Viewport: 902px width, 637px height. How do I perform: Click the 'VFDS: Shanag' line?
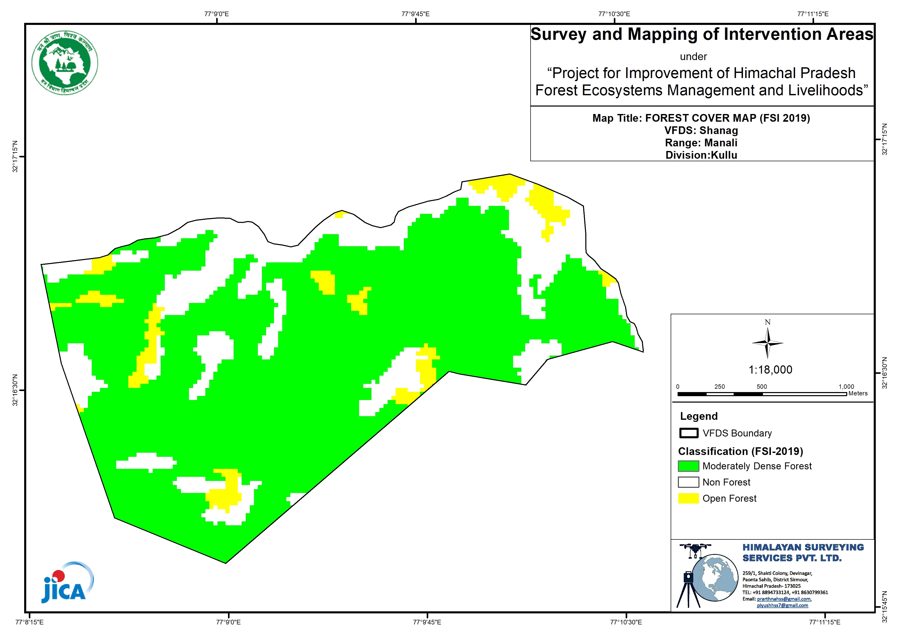coord(701,130)
